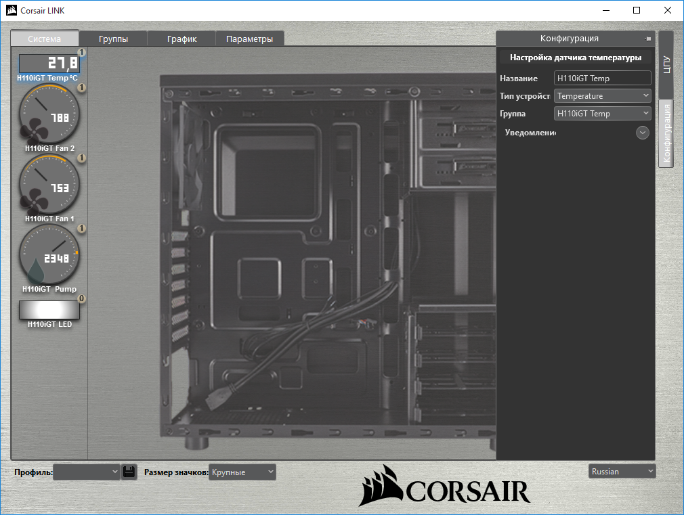The image size is (684, 515).
Task: Click the H110iGT LED color bar
Action: (x=49, y=309)
